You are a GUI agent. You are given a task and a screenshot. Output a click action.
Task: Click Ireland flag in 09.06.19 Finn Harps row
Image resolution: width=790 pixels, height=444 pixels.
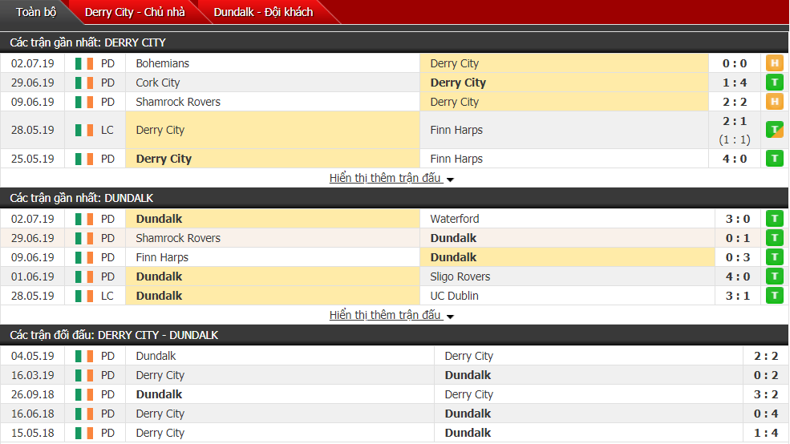tap(84, 258)
